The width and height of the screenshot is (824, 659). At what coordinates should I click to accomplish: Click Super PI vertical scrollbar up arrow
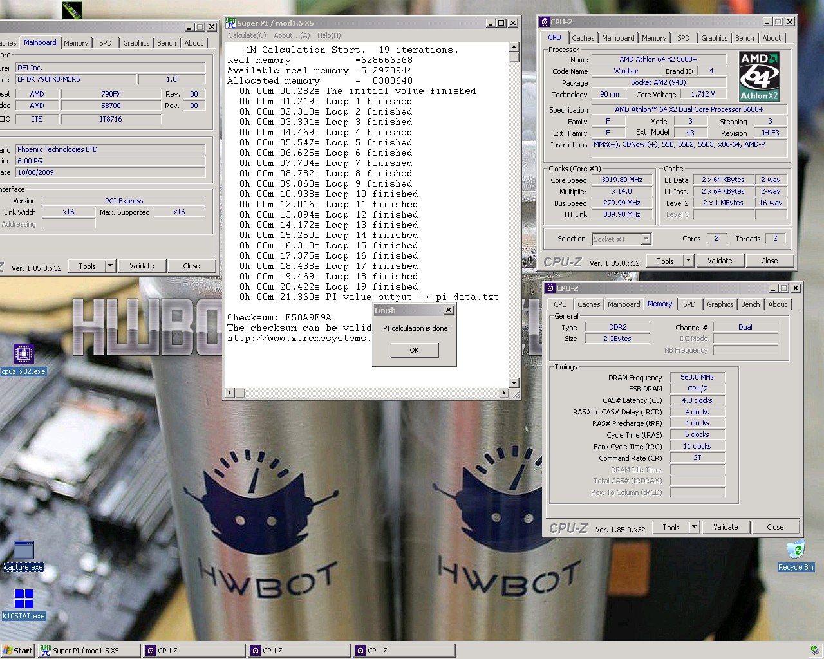click(x=514, y=47)
